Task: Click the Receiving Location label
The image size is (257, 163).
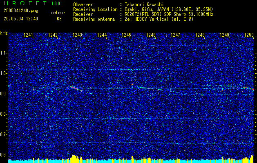Action: (x=95, y=9)
